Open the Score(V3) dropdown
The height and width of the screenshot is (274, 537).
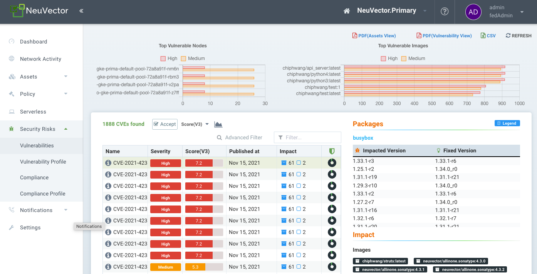[195, 124]
